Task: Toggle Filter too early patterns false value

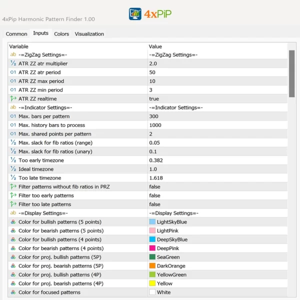Action: click(x=154, y=195)
